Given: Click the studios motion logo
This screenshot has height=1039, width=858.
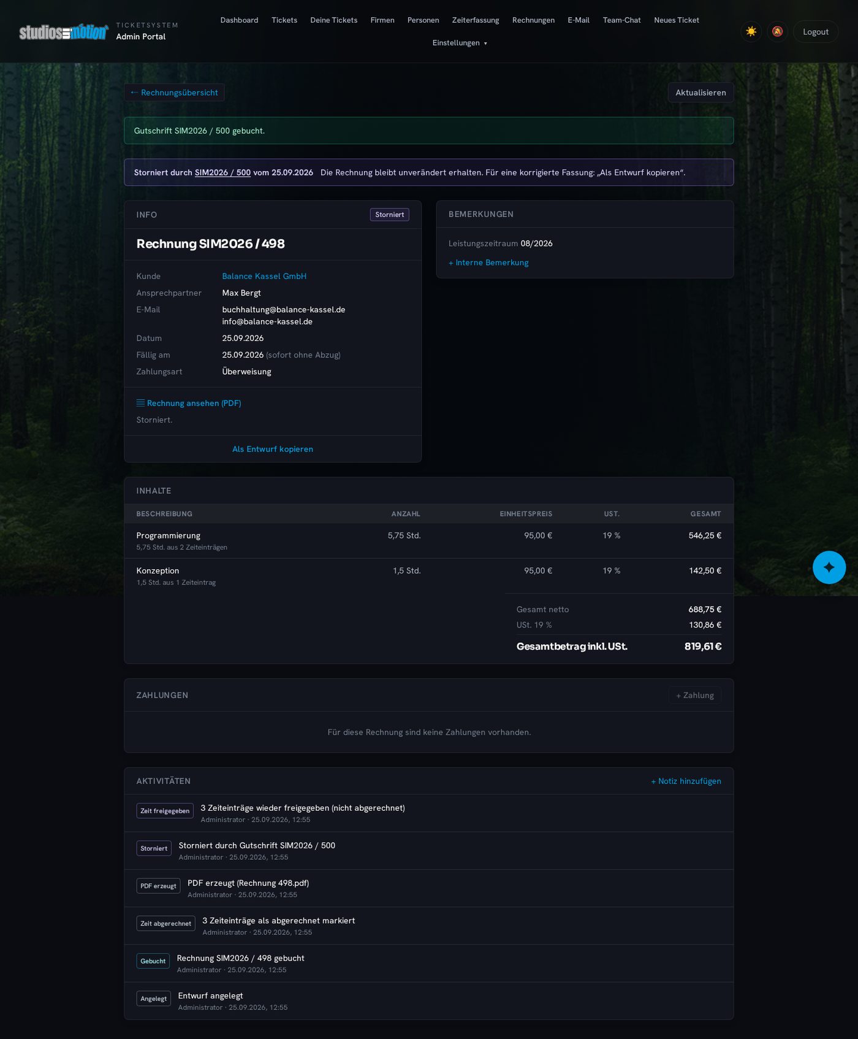Looking at the screenshot, I should 64,32.
